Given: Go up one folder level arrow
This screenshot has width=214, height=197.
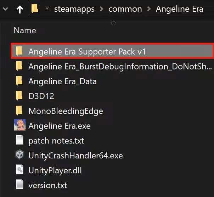Looking at the screenshot, I should coord(20,9).
